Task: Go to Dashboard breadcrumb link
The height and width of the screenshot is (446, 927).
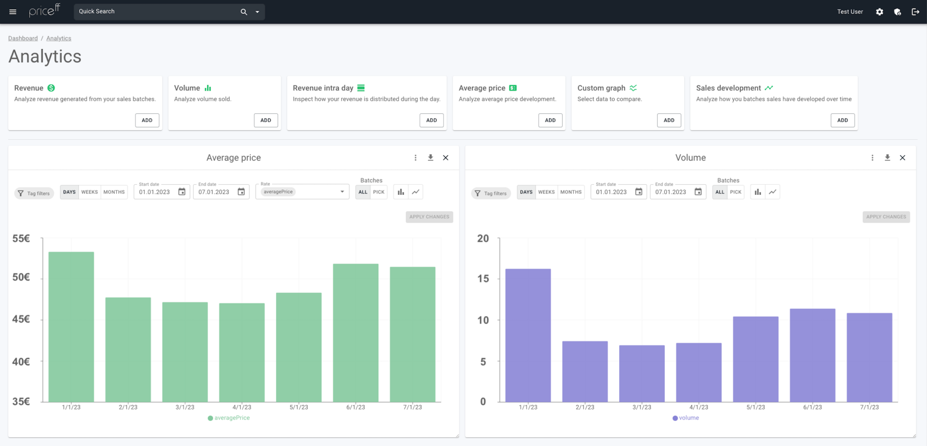Action: pos(23,38)
